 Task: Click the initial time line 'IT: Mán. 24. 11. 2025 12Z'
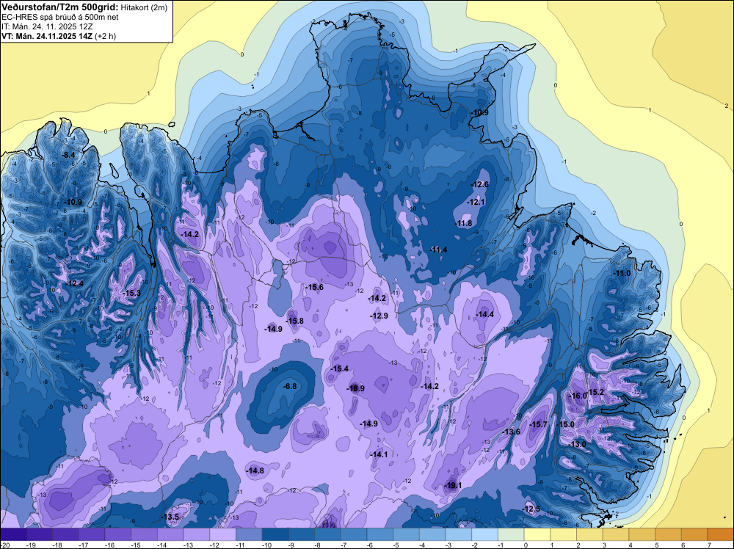pos(47,26)
